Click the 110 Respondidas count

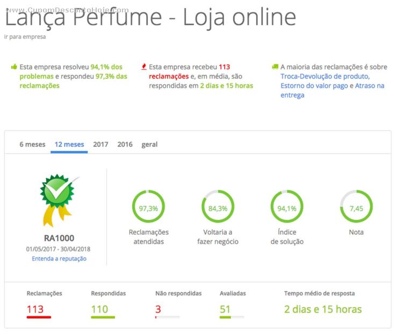point(99,309)
